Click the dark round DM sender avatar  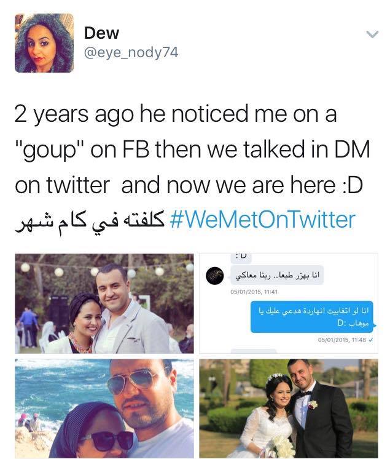click(x=214, y=276)
